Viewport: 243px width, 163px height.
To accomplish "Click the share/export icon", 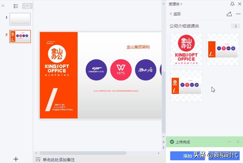I will click(x=229, y=14).
